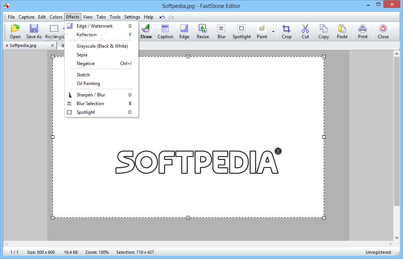Screen dimensions: 403x259
Task: Click vertical scrollbar up arrow
Action: [397, 54]
